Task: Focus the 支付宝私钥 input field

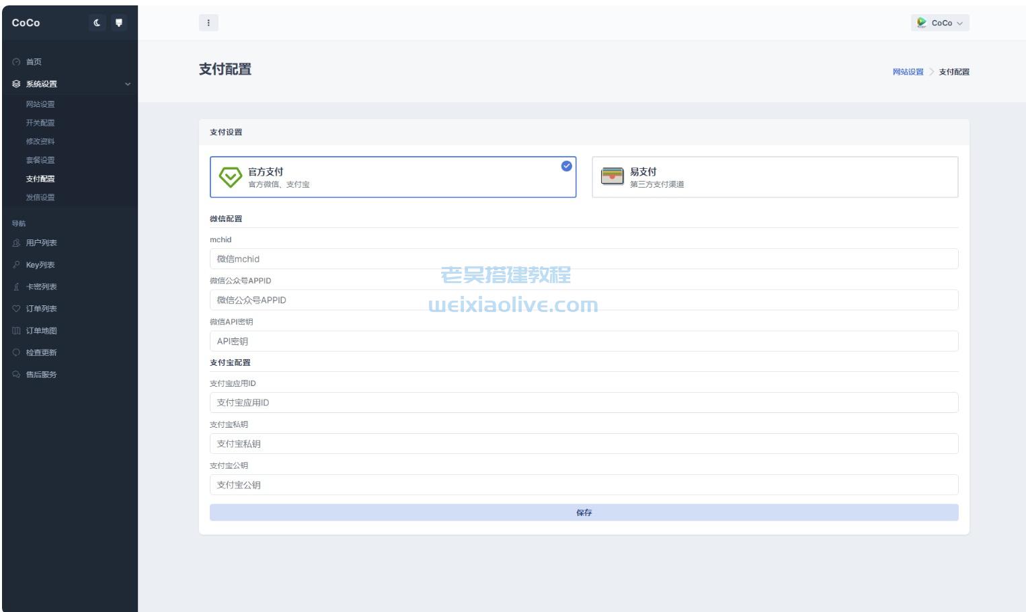Action: pos(584,444)
